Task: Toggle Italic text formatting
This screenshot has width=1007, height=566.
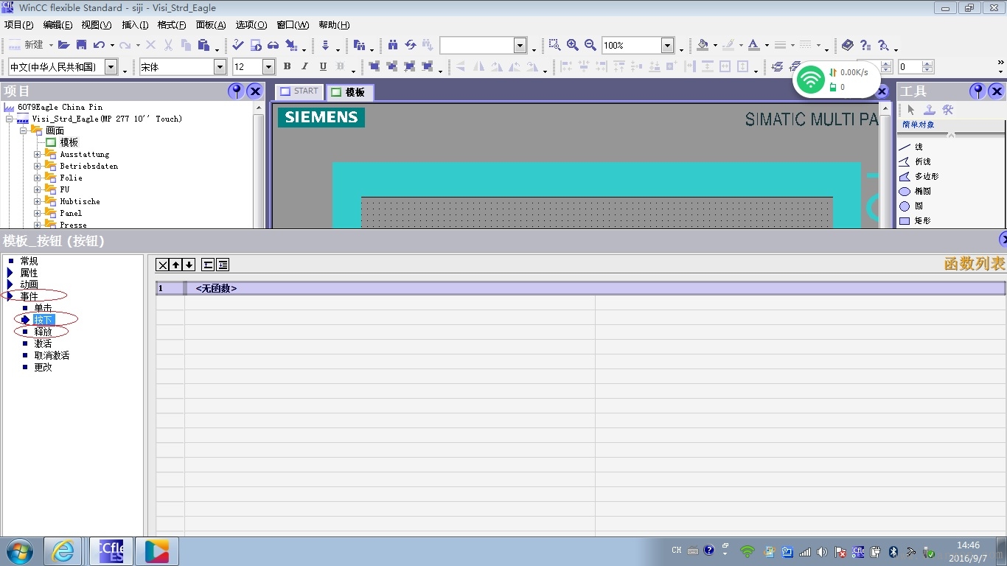Action: [x=304, y=66]
